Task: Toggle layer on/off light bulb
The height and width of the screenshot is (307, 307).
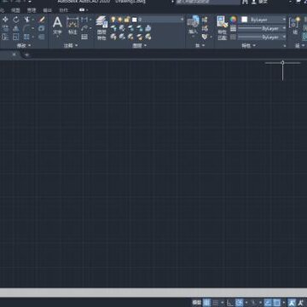Action: (x=113, y=20)
